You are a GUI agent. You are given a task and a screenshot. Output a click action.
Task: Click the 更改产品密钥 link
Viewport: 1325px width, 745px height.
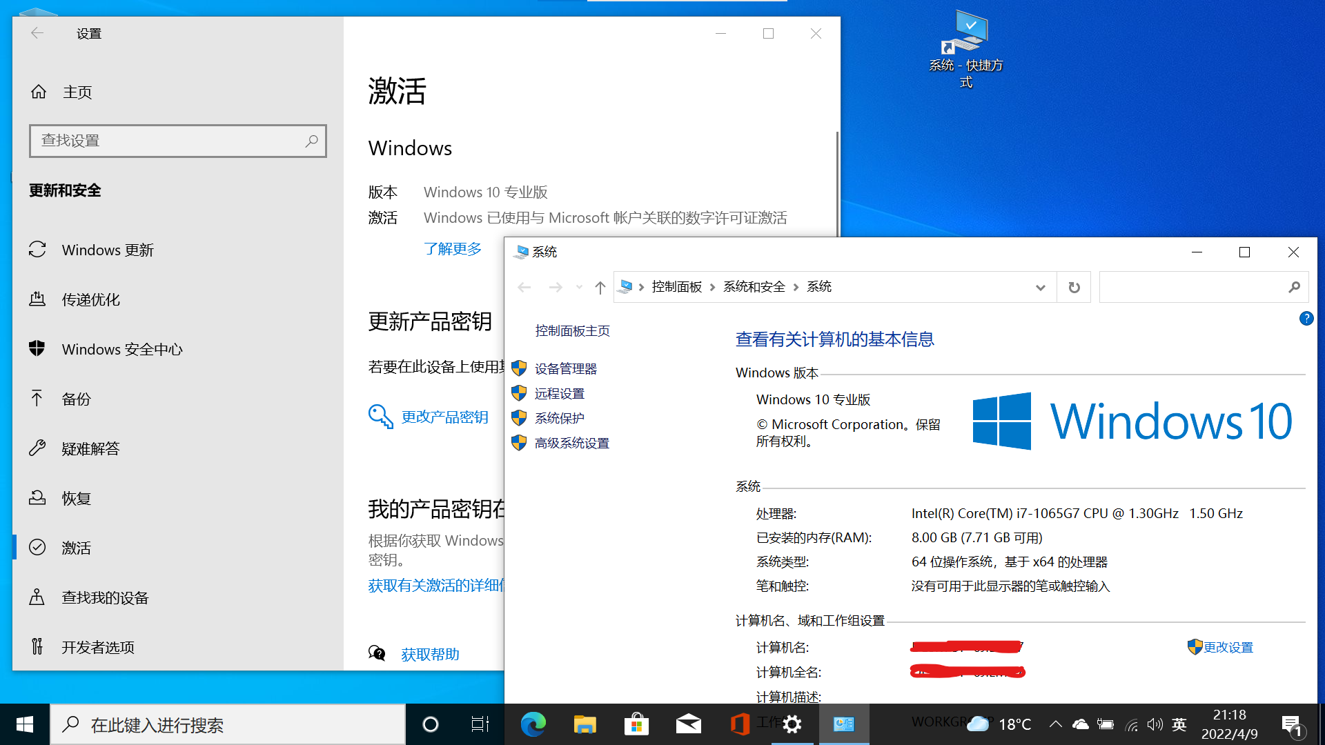click(444, 417)
